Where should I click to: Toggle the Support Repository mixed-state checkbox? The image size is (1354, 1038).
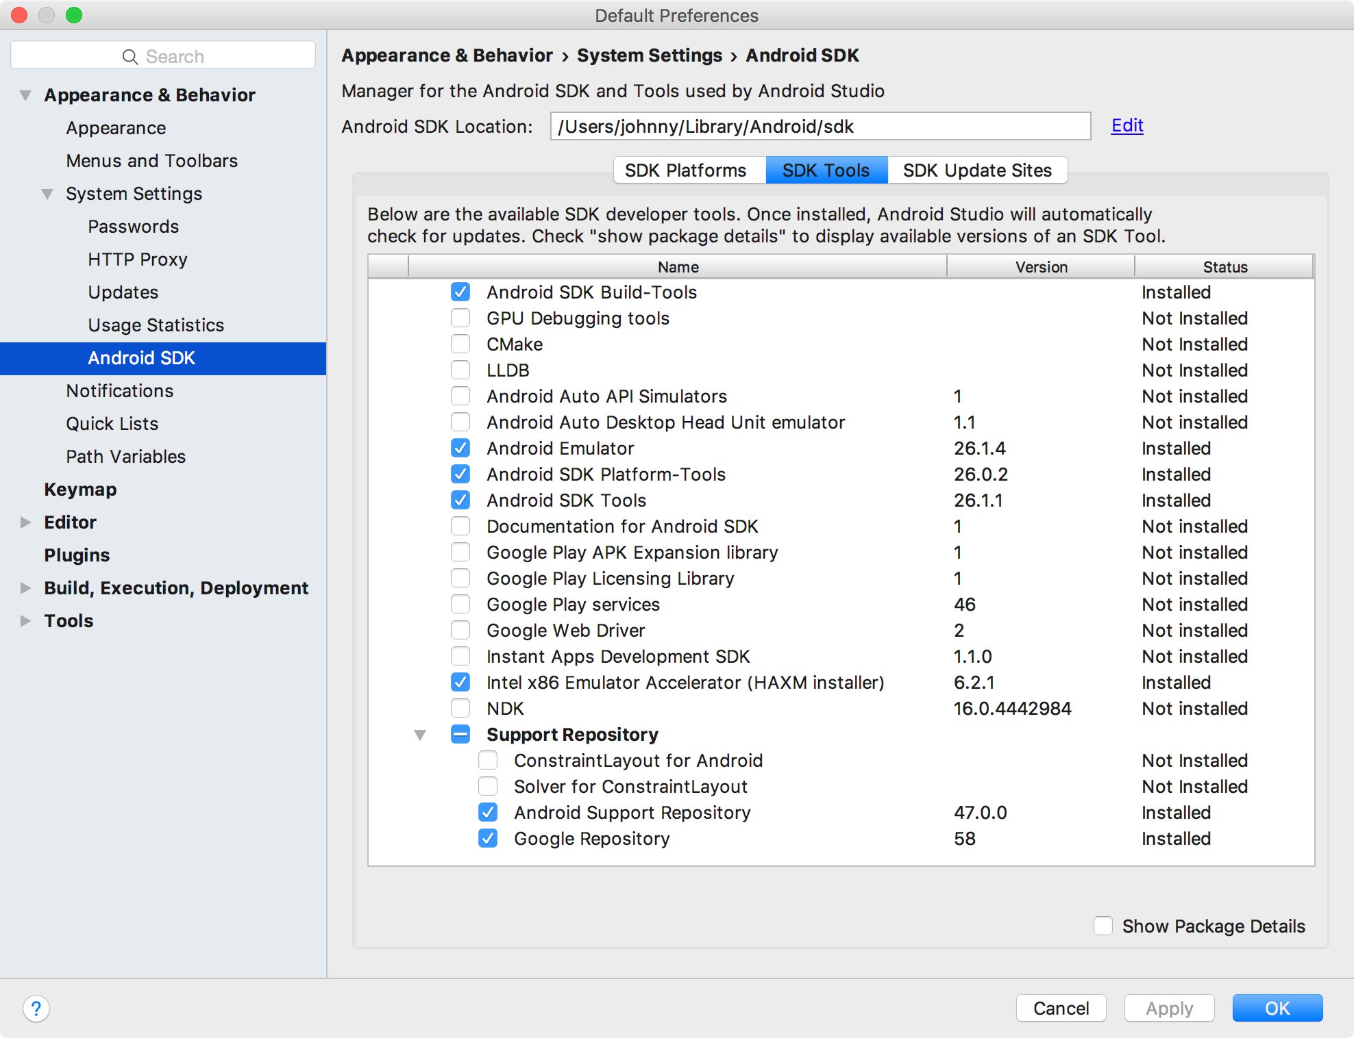tap(460, 735)
